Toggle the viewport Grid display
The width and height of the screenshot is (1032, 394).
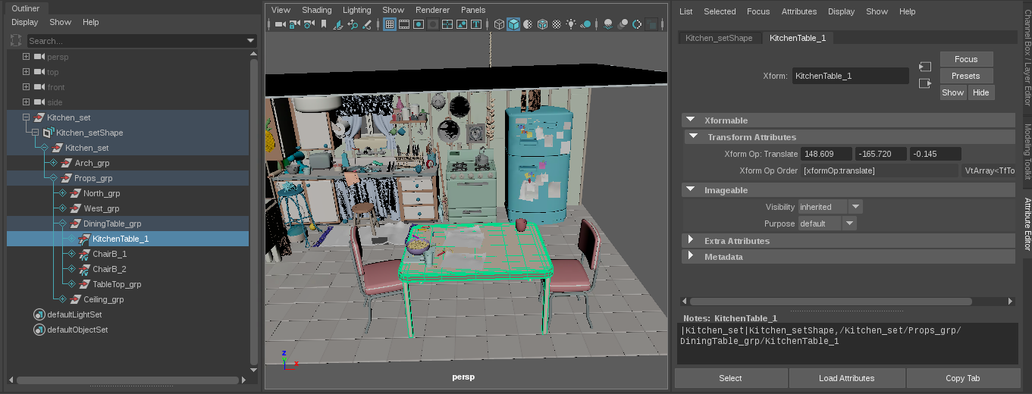tap(389, 24)
